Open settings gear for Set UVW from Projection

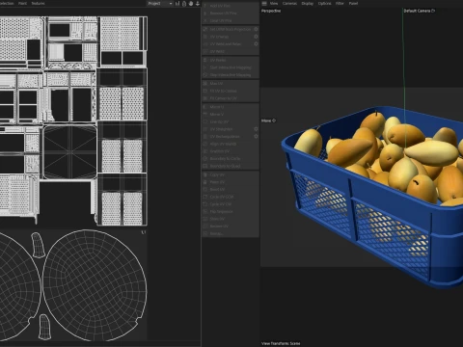pyautogui.click(x=256, y=29)
